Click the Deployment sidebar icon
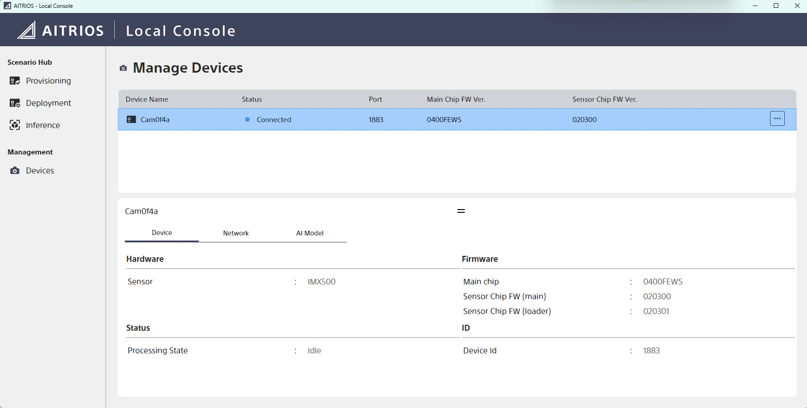807x408 pixels. coord(15,103)
